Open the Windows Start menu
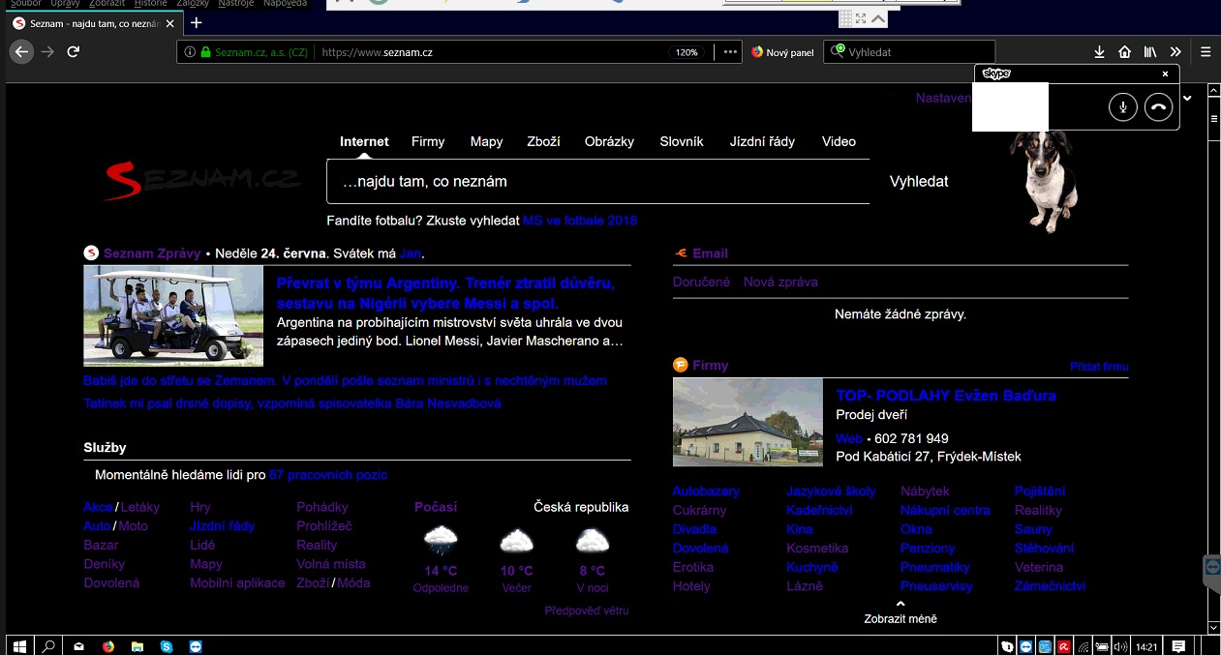Viewport: 1221px width, 655px height. (17, 645)
